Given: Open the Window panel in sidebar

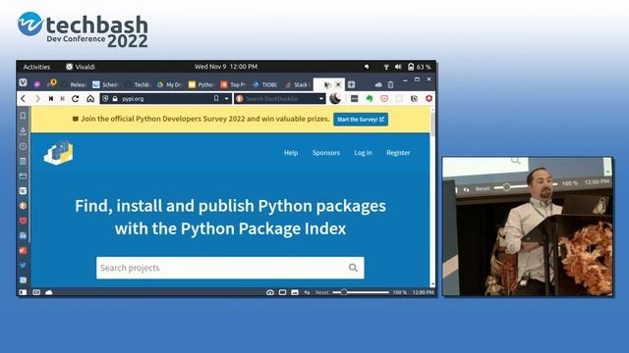Looking at the screenshot, I should point(23,176).
